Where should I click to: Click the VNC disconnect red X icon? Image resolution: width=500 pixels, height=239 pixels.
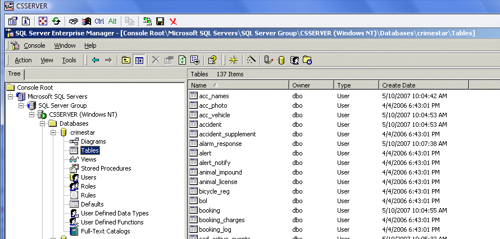[173, 21]
